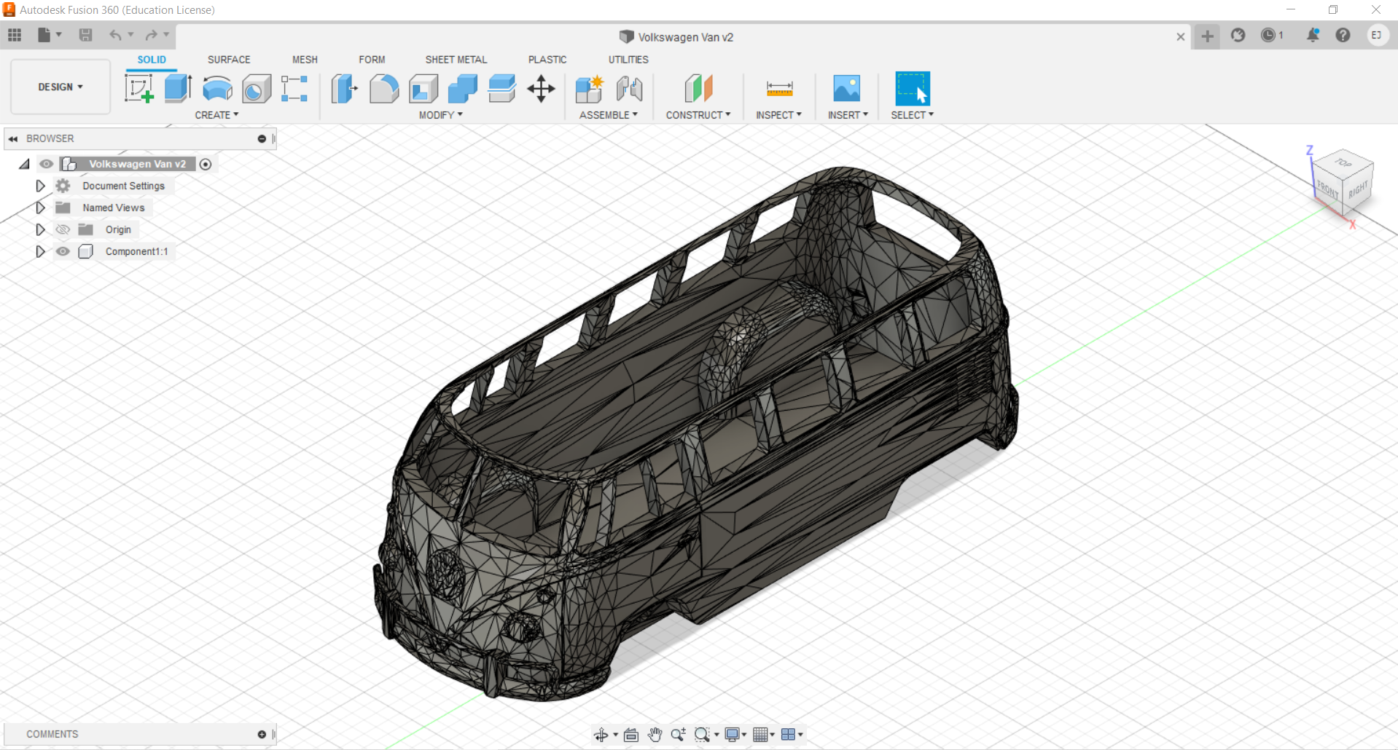The width and height of the screenshot is (1398, 750).
Task: Expand the Document Settings node
Action: click(40, 186)
